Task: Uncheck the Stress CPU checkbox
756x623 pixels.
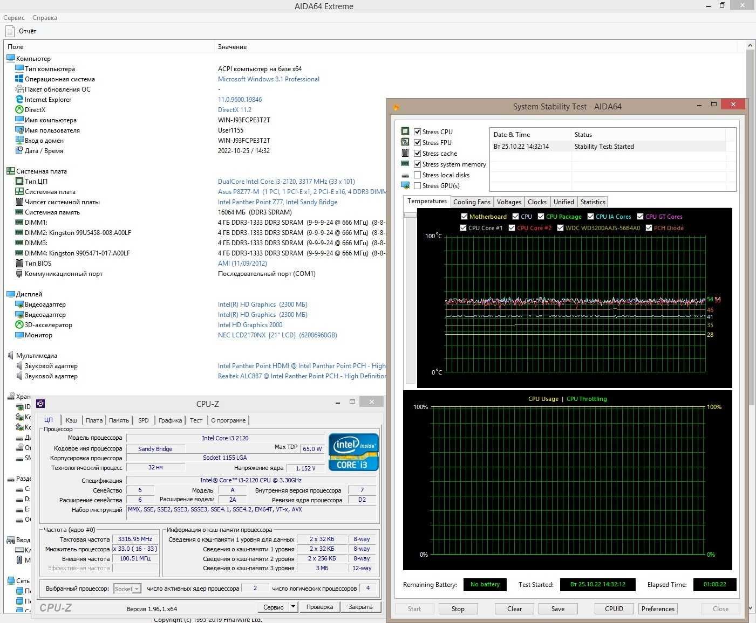Action: coord(417,131)
